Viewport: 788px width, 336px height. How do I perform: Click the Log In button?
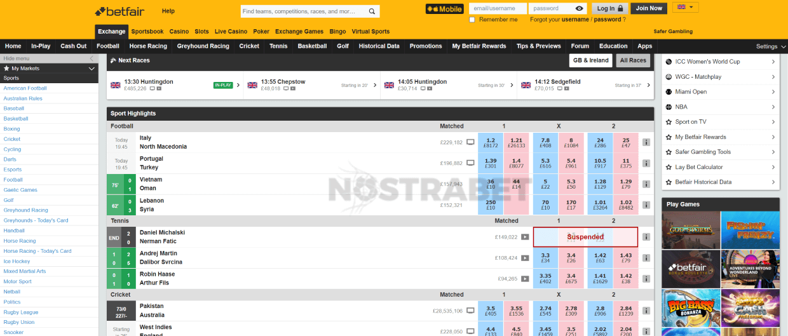point(610,8)
